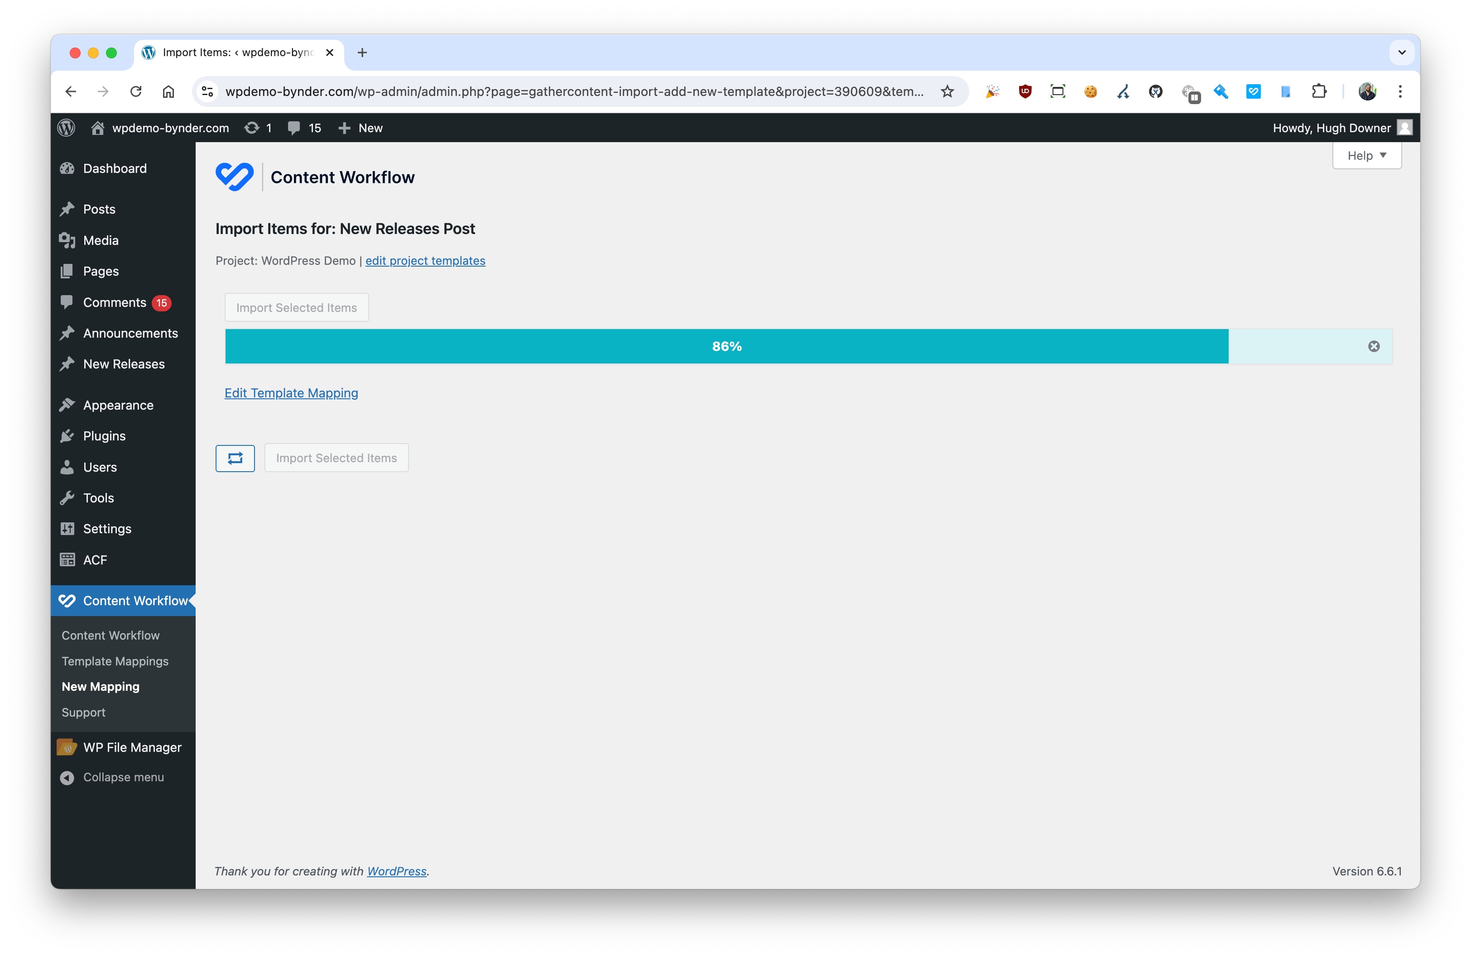Click the refresh arrows sync button
Viewport: 1471px width, 956px height.
pos(235,458)
